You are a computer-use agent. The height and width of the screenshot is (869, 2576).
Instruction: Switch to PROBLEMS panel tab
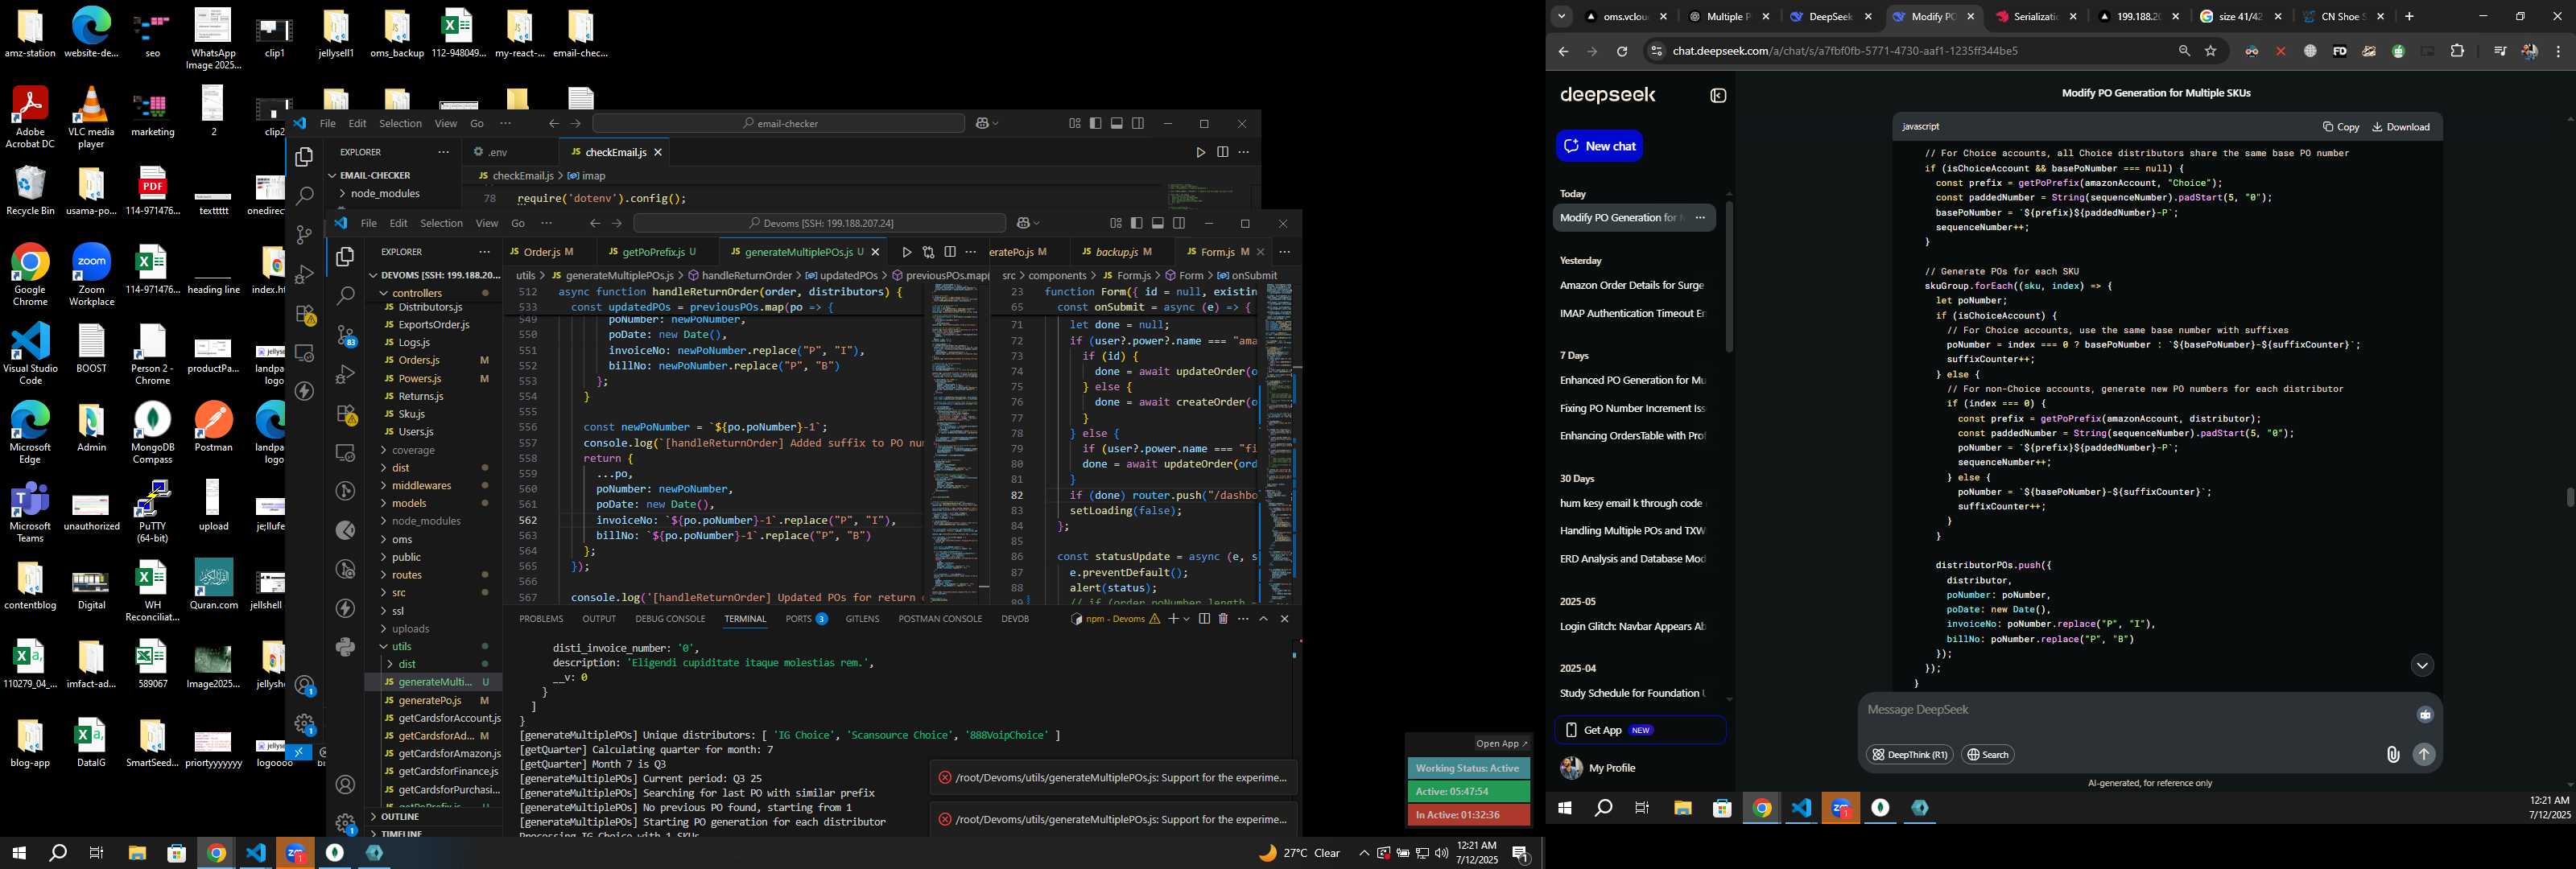pyautogui.click(x=541, y=619)
